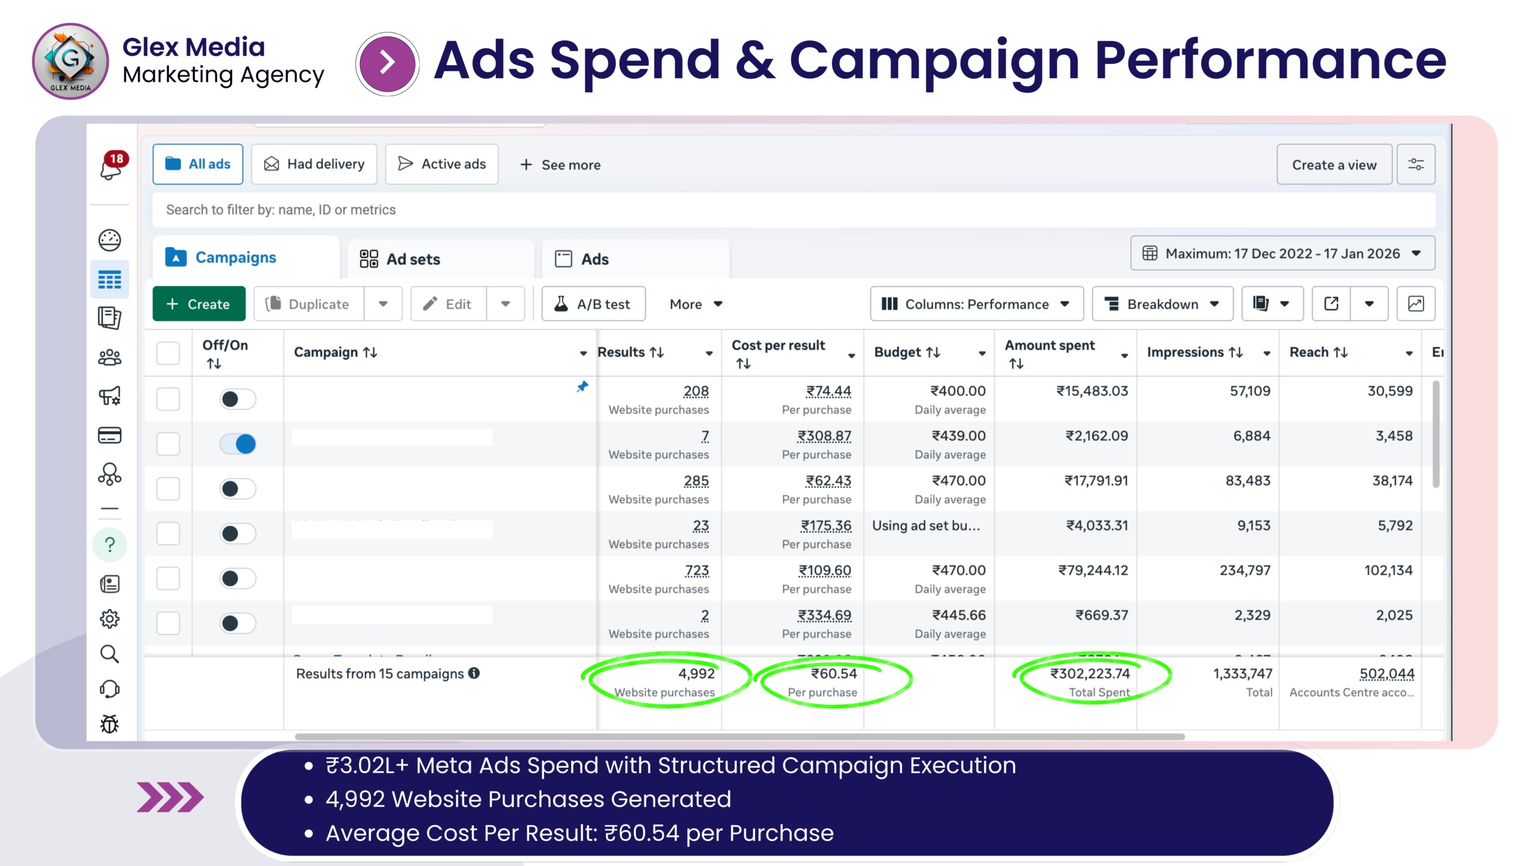
Task: Turn off the active campaign toggle
Action: pos(238,444)
